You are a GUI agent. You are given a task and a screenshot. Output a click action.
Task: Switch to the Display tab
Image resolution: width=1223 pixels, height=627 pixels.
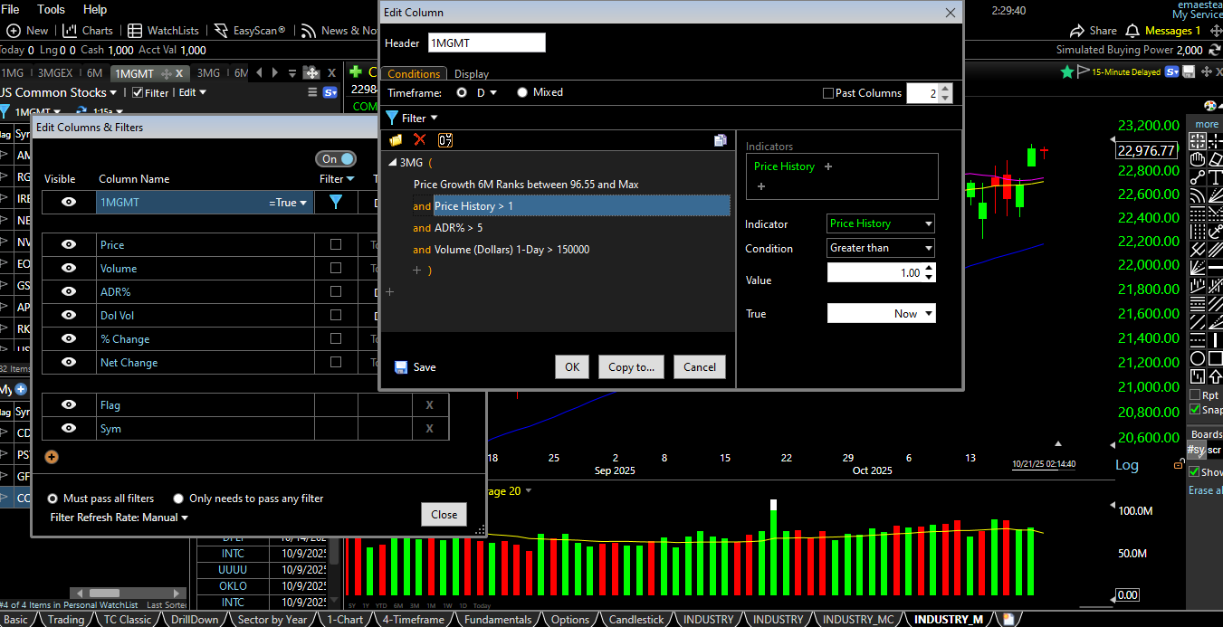coord(471,73)
